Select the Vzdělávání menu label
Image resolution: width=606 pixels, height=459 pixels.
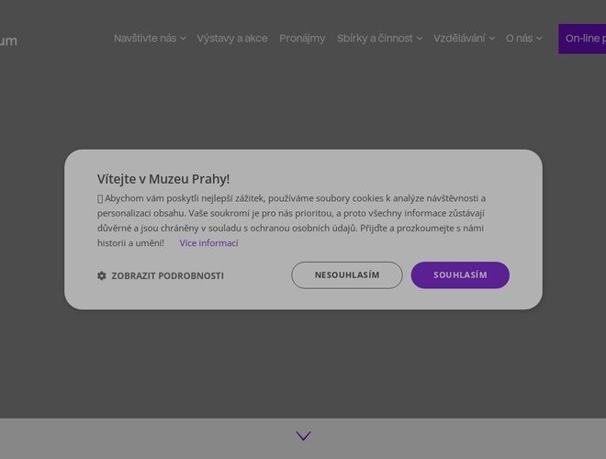[459, 39]
